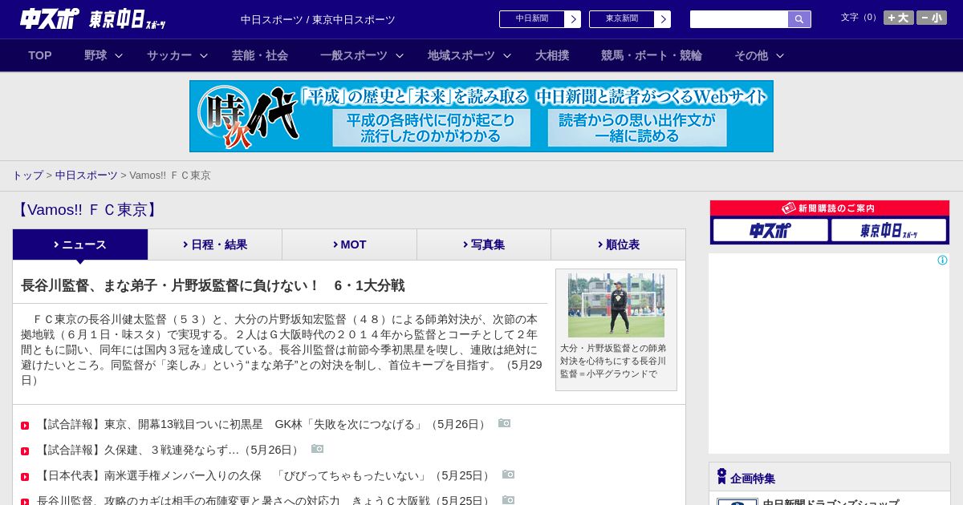Click the 中スポ subscription button
Image resolution: width=963 pixels, height=505 pixels.
770,230
